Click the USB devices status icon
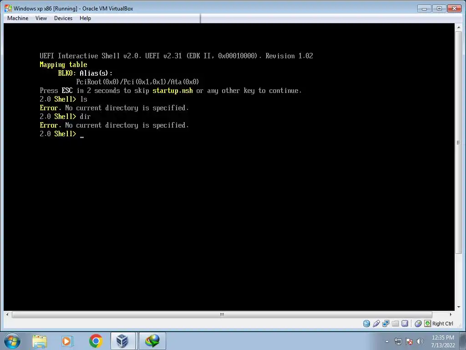 pos(376,324)
